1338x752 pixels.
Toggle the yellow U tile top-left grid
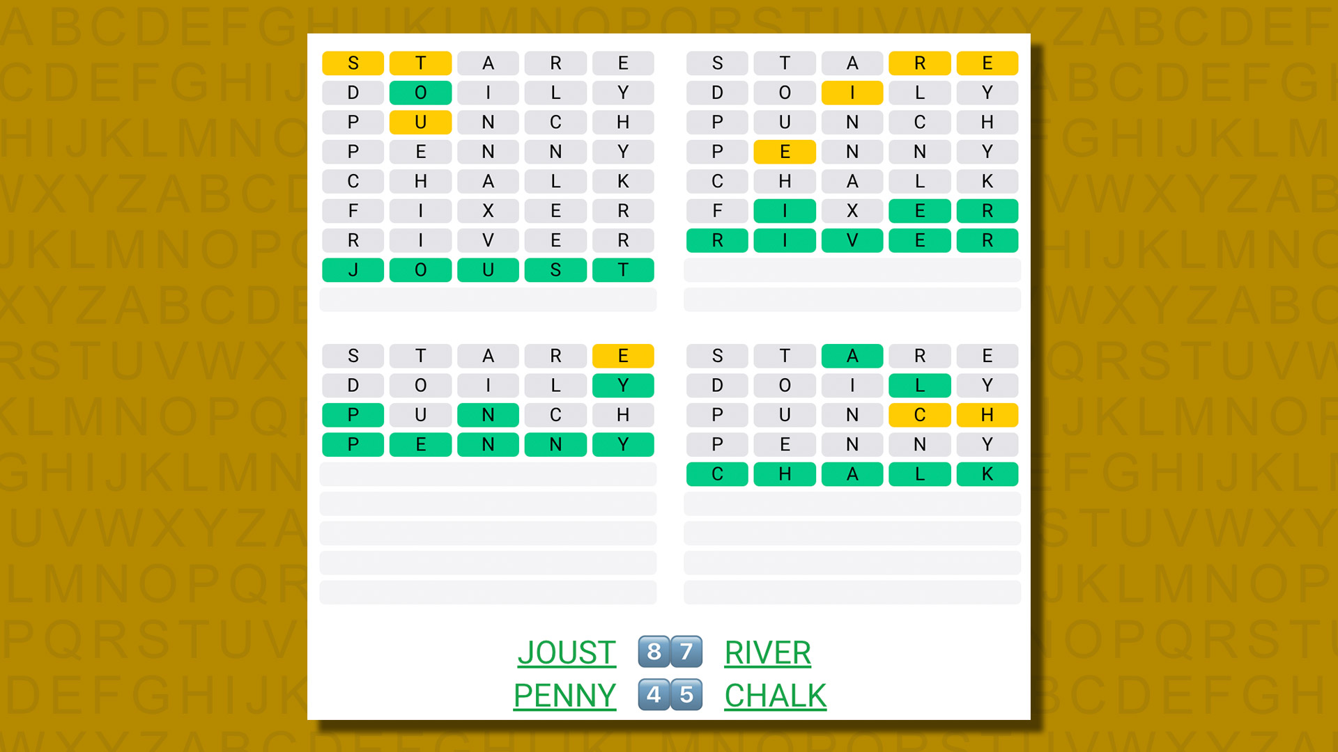[x=419, y=121]
